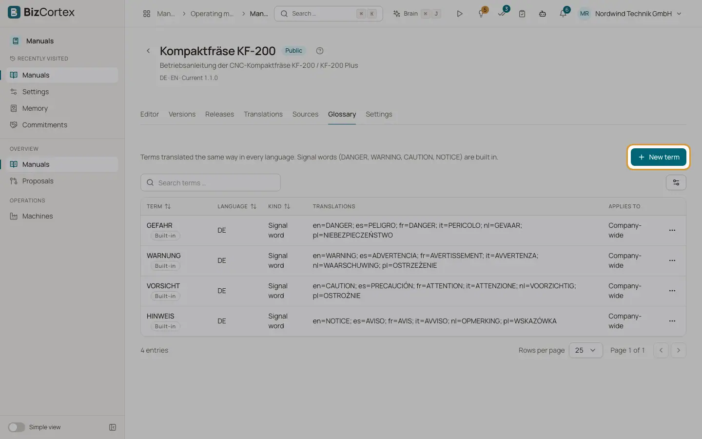Switch to the Versions tab
The width and height of the screenshot is (702, 439).
(x=182, y=114)
